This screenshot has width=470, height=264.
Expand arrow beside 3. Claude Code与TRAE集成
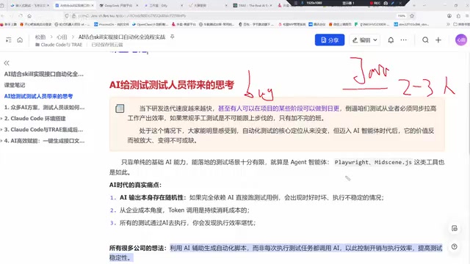1,130
